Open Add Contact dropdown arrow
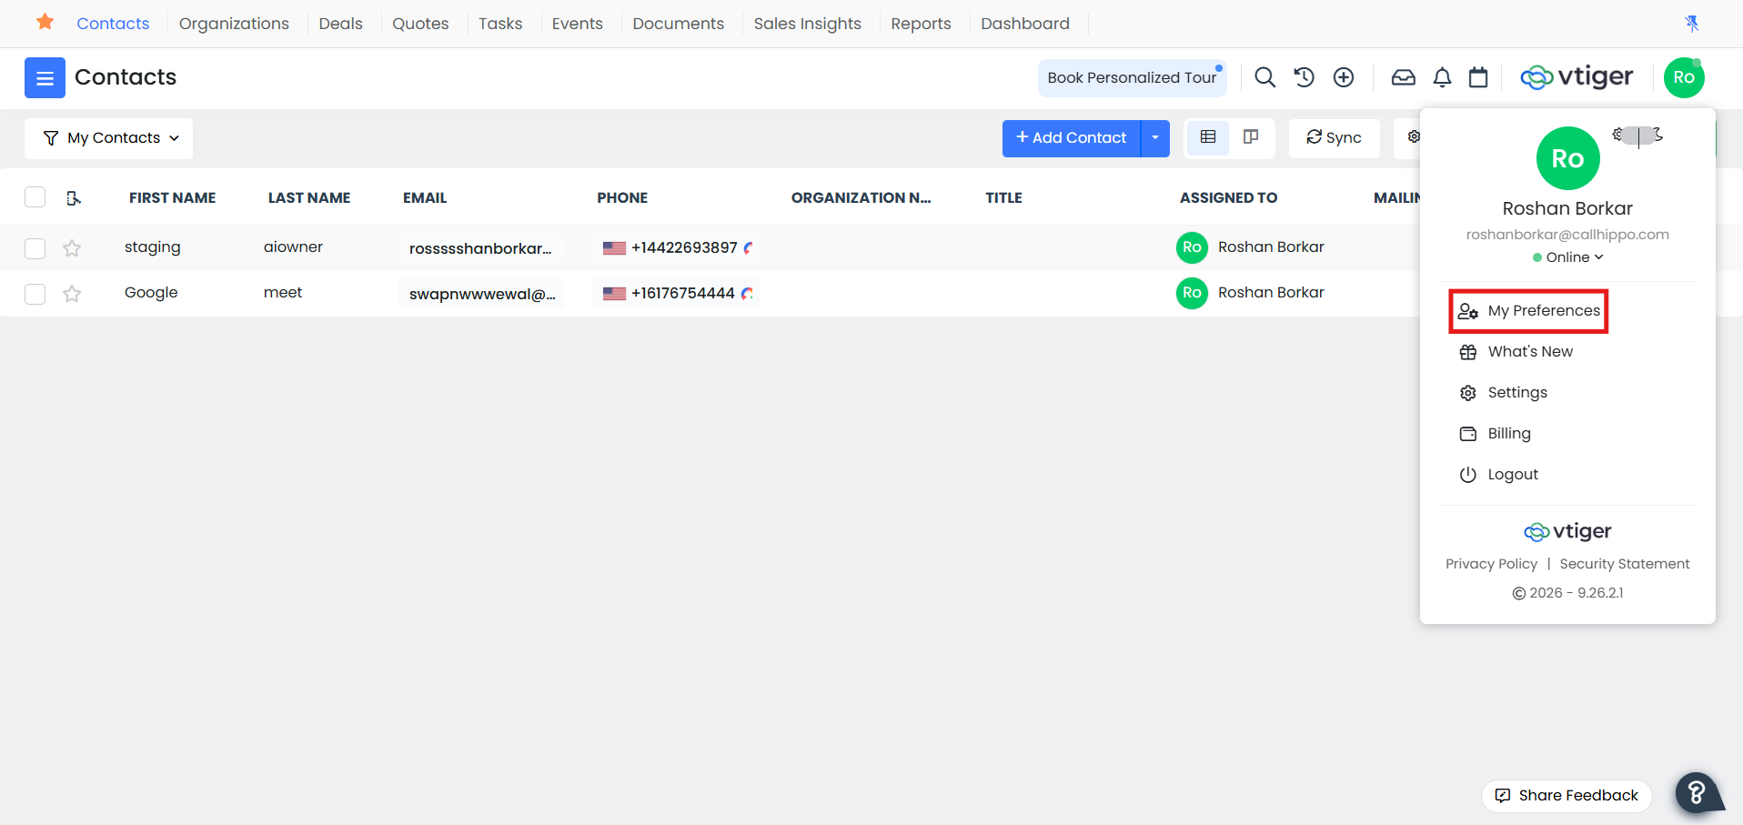The height and width of the screenshot is (825, 1743). click(x=1155, y=138)
